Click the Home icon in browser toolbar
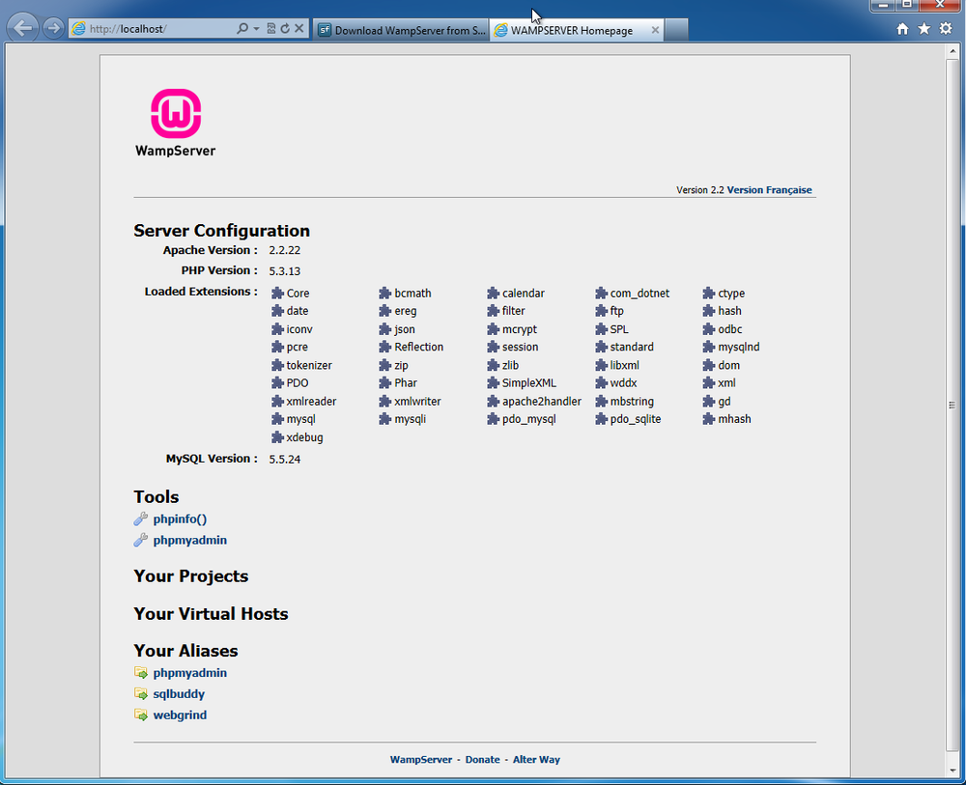 click(902, 29)
